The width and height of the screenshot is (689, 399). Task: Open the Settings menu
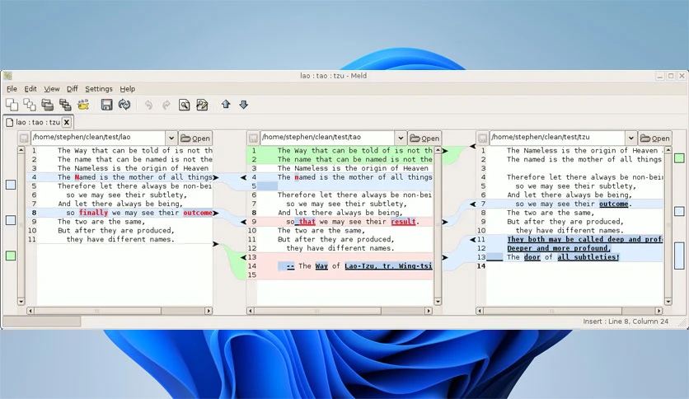98,89
